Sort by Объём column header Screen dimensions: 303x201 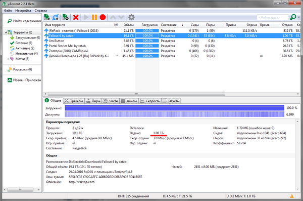point(128,25)
